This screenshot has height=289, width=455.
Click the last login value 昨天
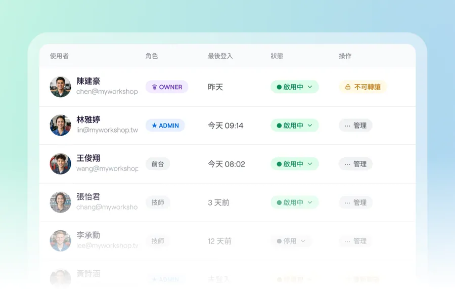(215, 87)
